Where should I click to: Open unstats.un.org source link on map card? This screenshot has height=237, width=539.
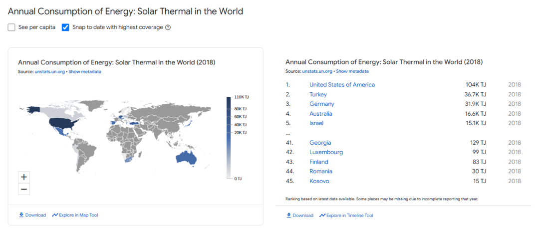coord(49,72)
